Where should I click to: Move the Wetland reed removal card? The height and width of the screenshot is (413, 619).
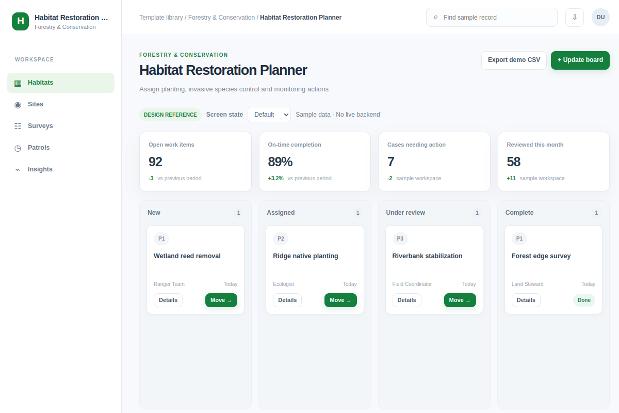(x=221, y=300)
